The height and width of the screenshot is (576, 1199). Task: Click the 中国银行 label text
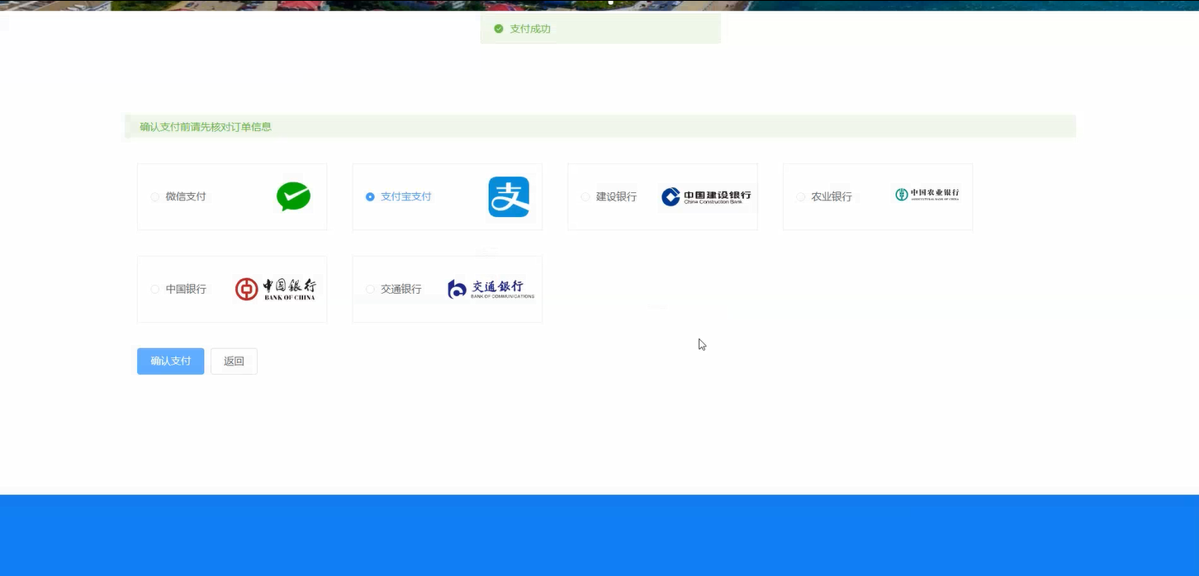pos(186,290)
